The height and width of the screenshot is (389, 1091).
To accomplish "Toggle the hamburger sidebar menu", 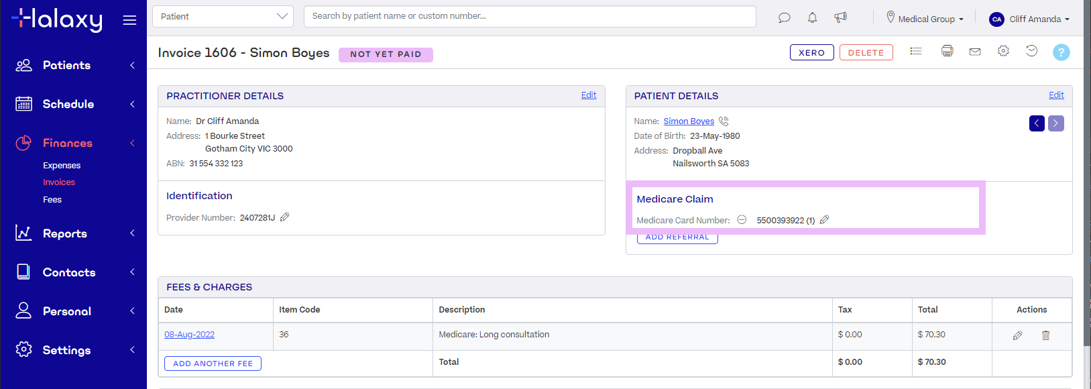I will pyautogui.click(x=129, y=20).
